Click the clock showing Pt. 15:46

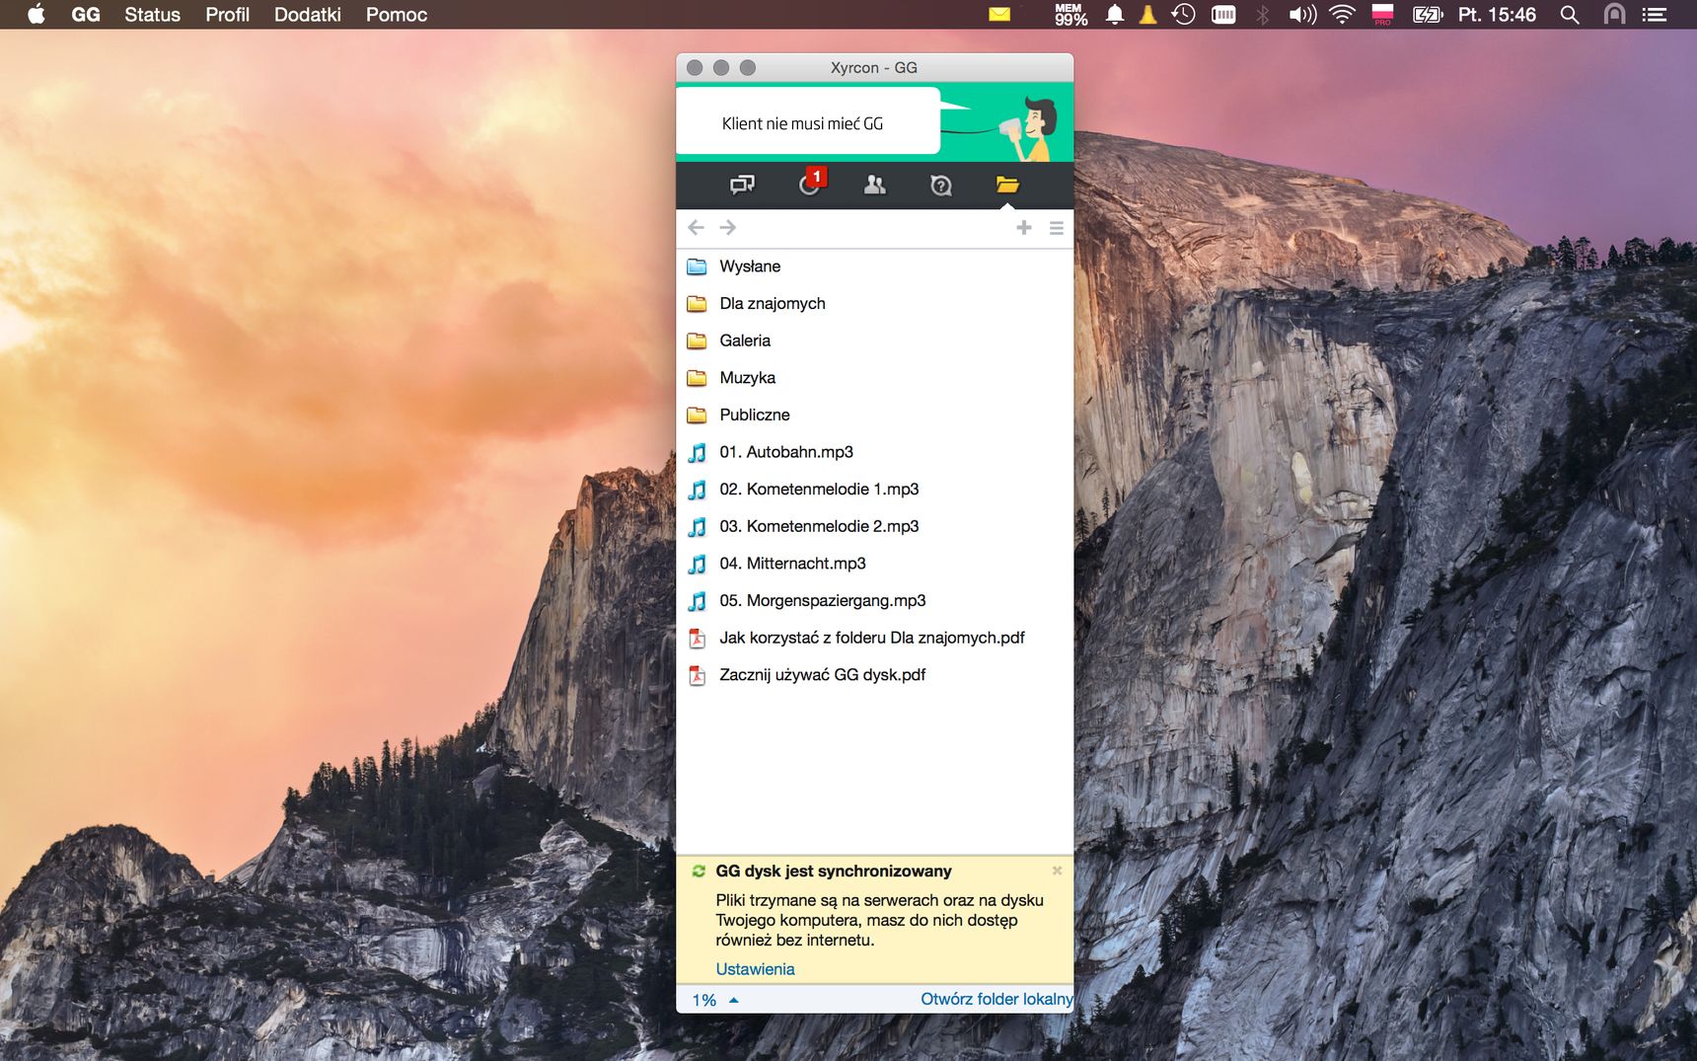pos(1497,15)
